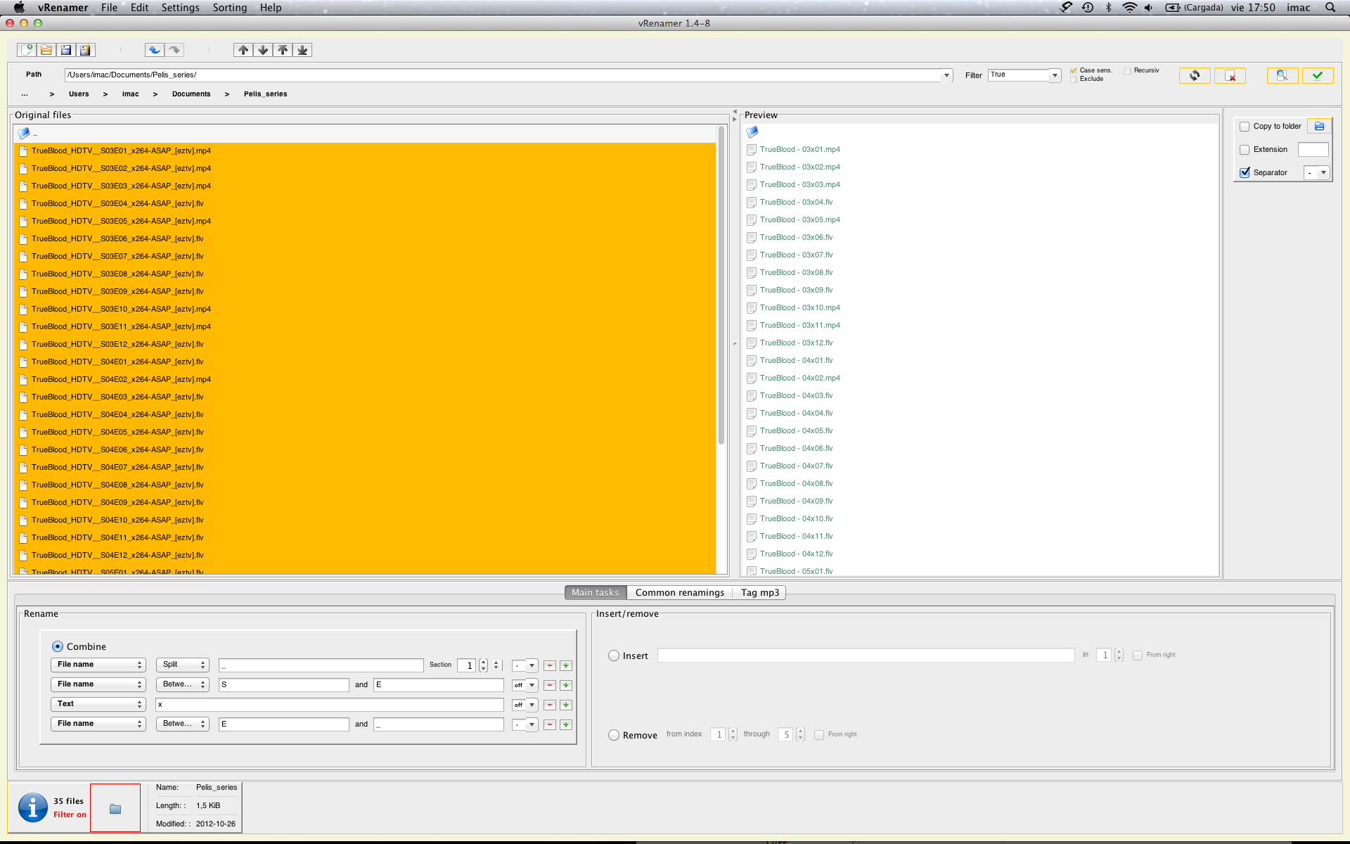
Task: Click the new file toolbar icon
Action: tap(27, 50)
